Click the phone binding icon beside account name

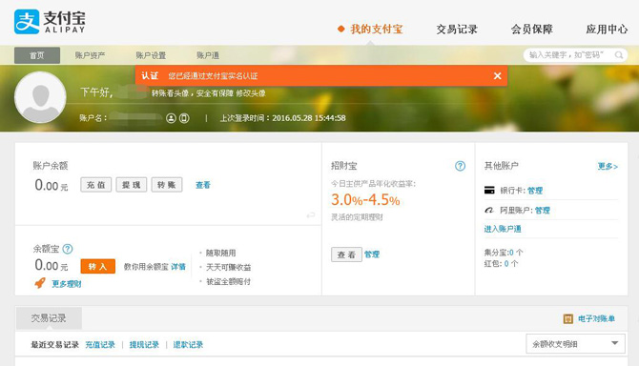184,118
